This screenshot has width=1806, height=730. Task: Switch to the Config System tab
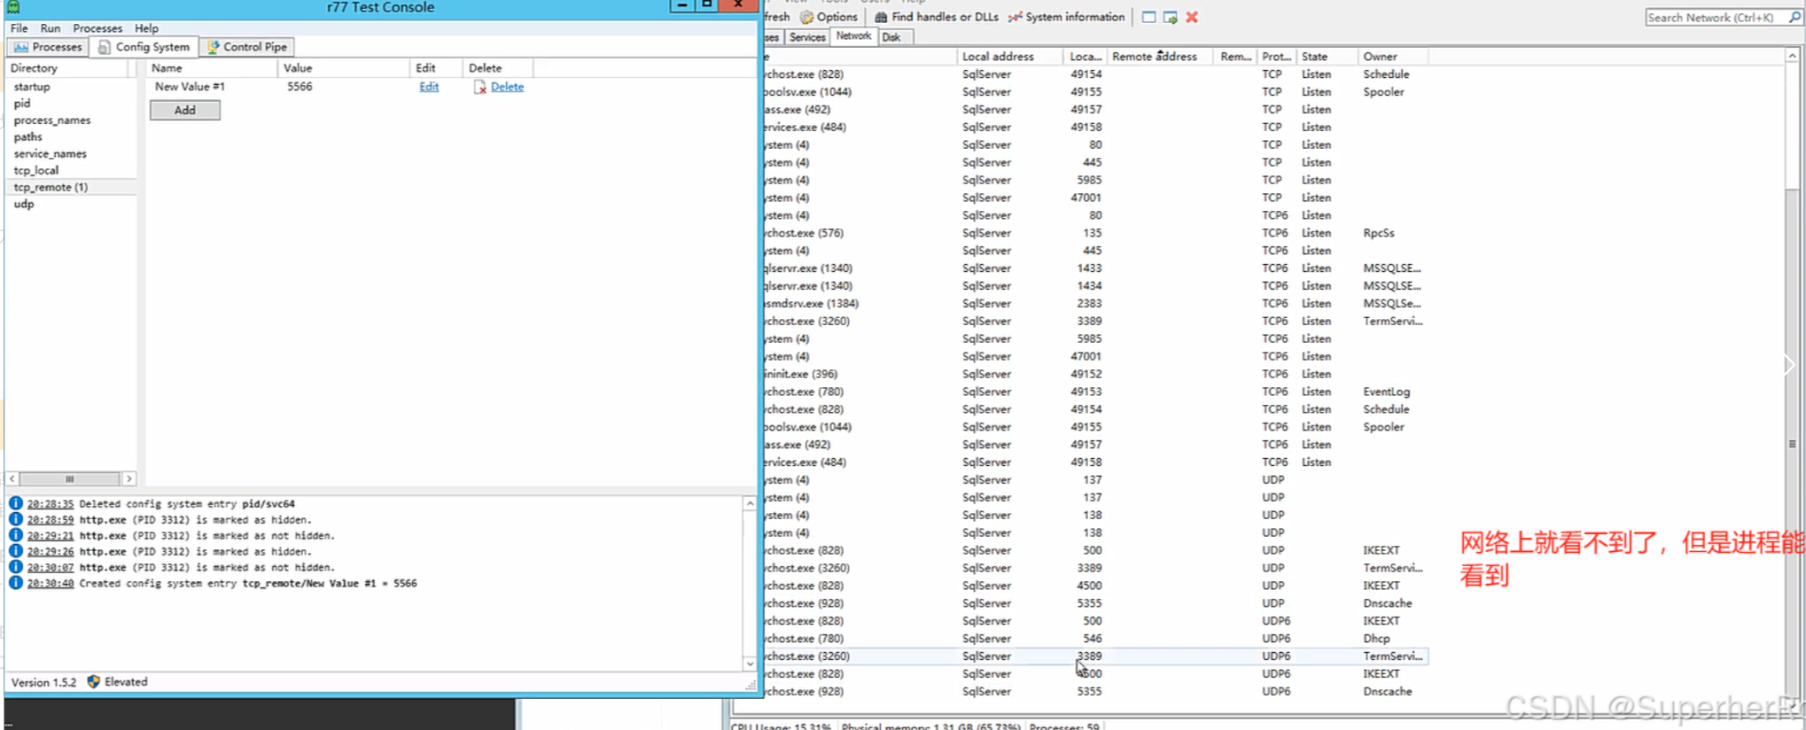(x=144, y=47)
